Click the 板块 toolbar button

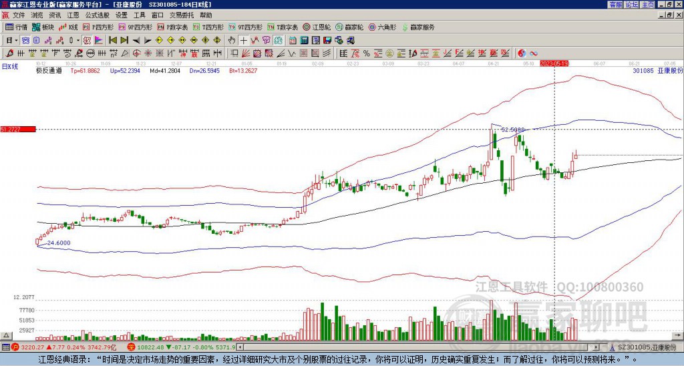coord(43,27)
